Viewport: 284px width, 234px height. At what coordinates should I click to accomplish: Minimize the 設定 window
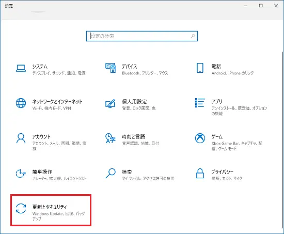point(245,6)
